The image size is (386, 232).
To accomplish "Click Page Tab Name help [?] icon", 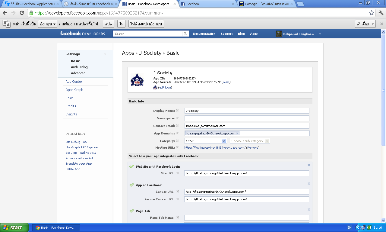I will pyautogui.click(x=178, y=217).
